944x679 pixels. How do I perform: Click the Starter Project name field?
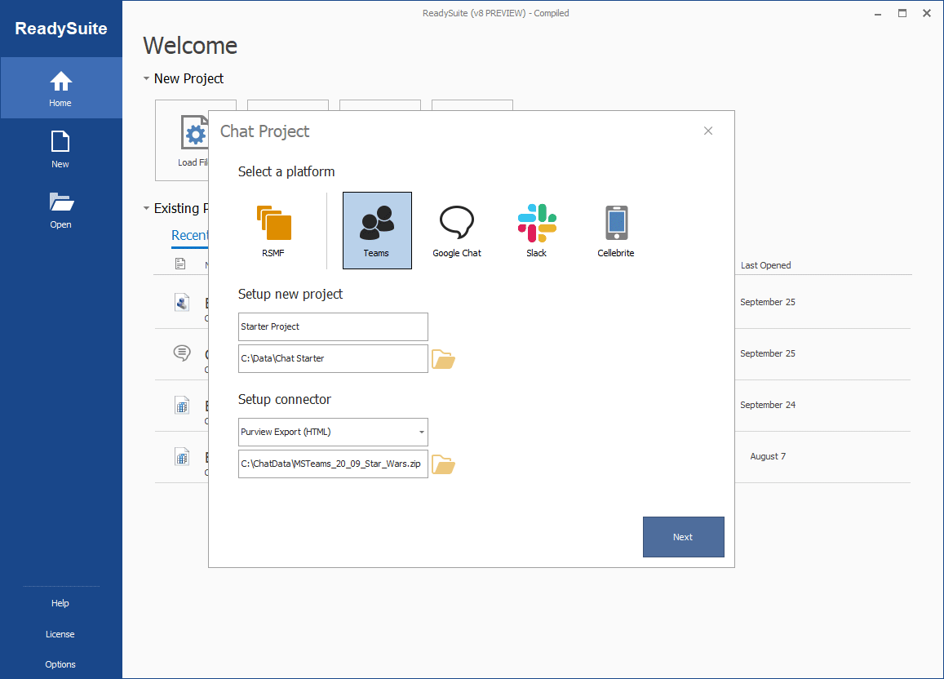click(x=333, y=327)
